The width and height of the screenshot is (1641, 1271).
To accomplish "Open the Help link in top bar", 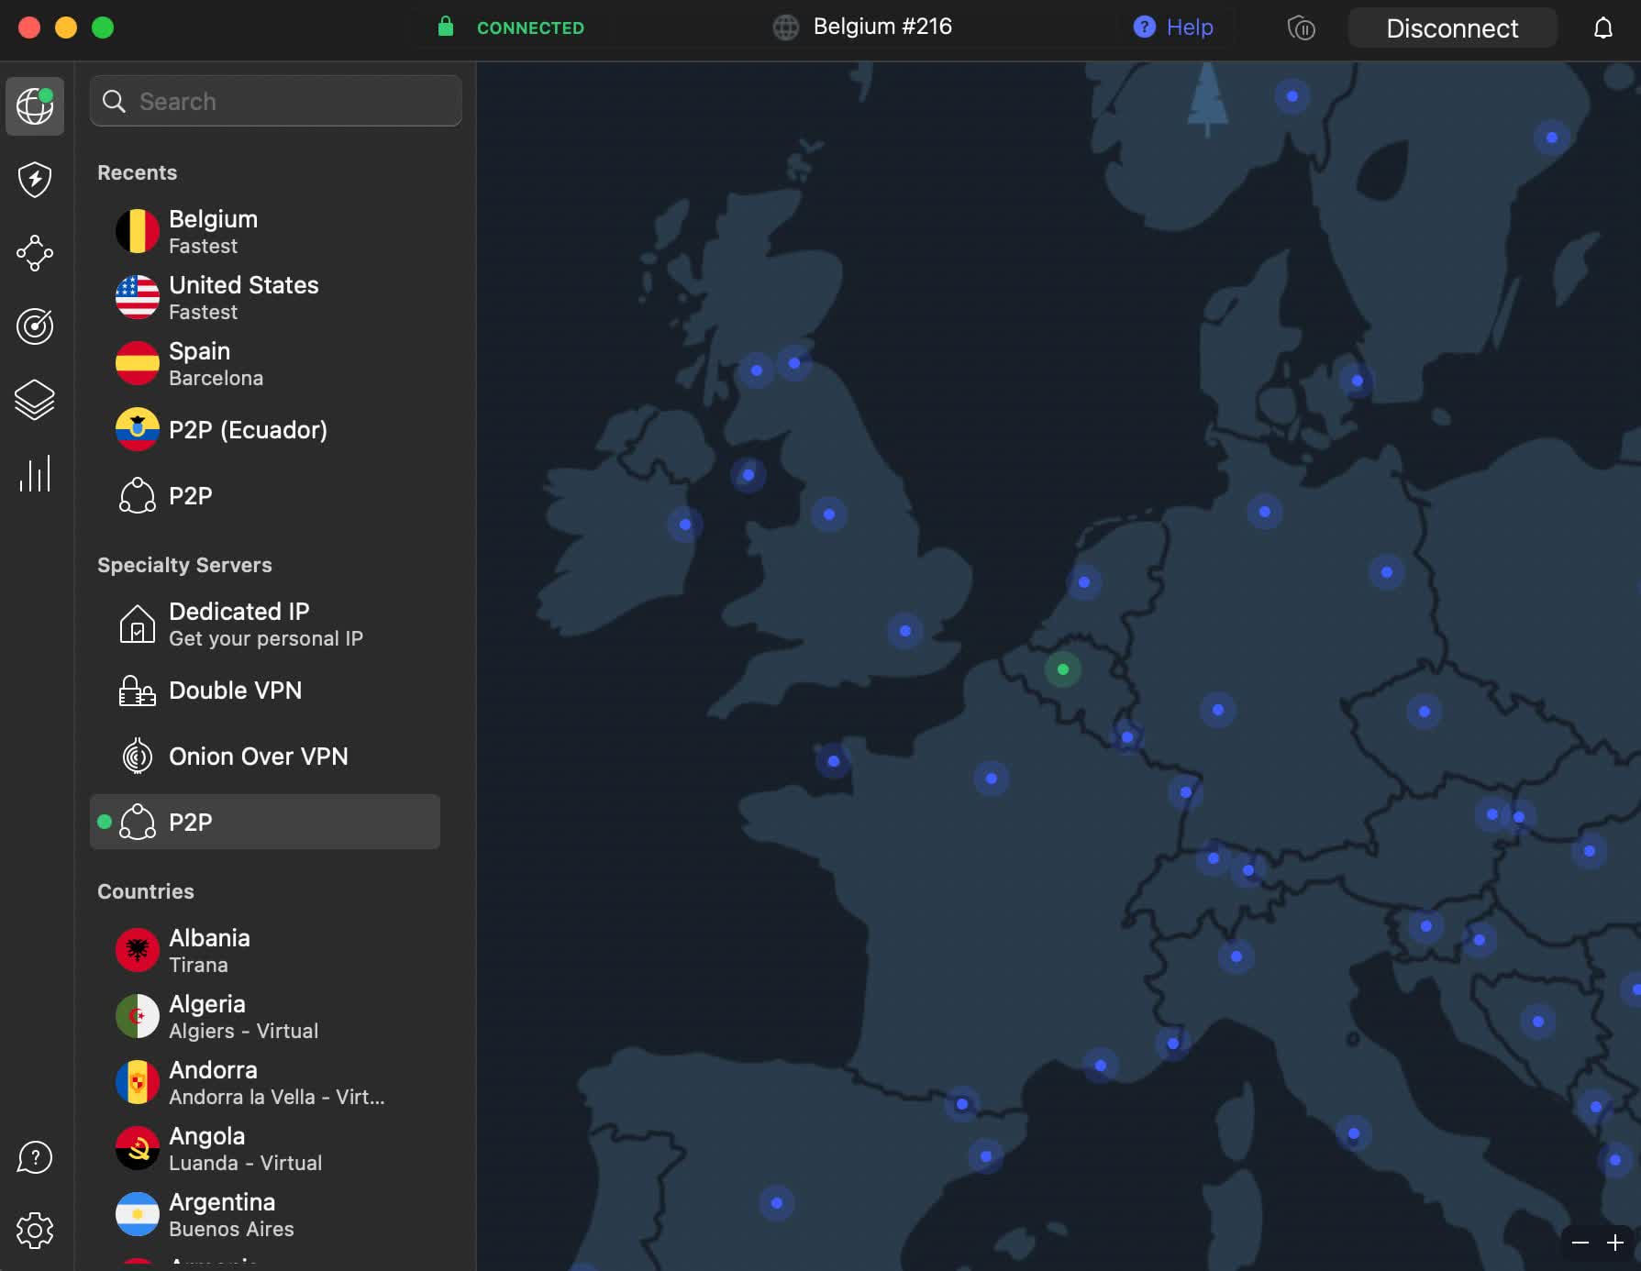I will pos(1173,28).
